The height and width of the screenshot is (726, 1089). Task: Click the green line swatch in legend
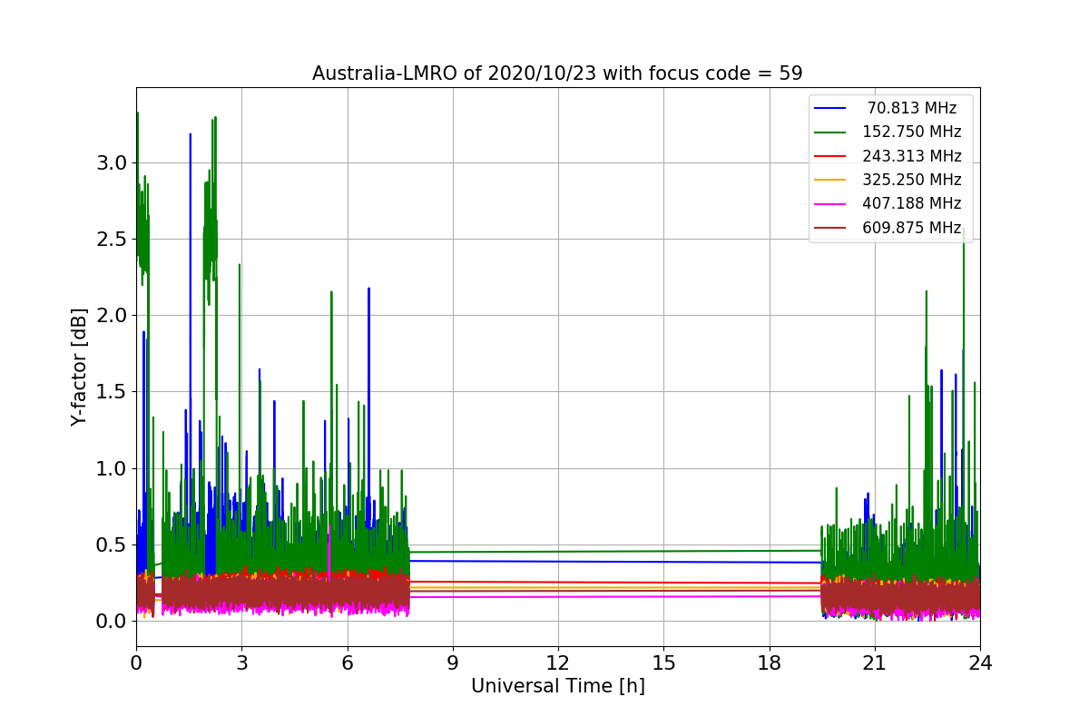tap(831, 132)
